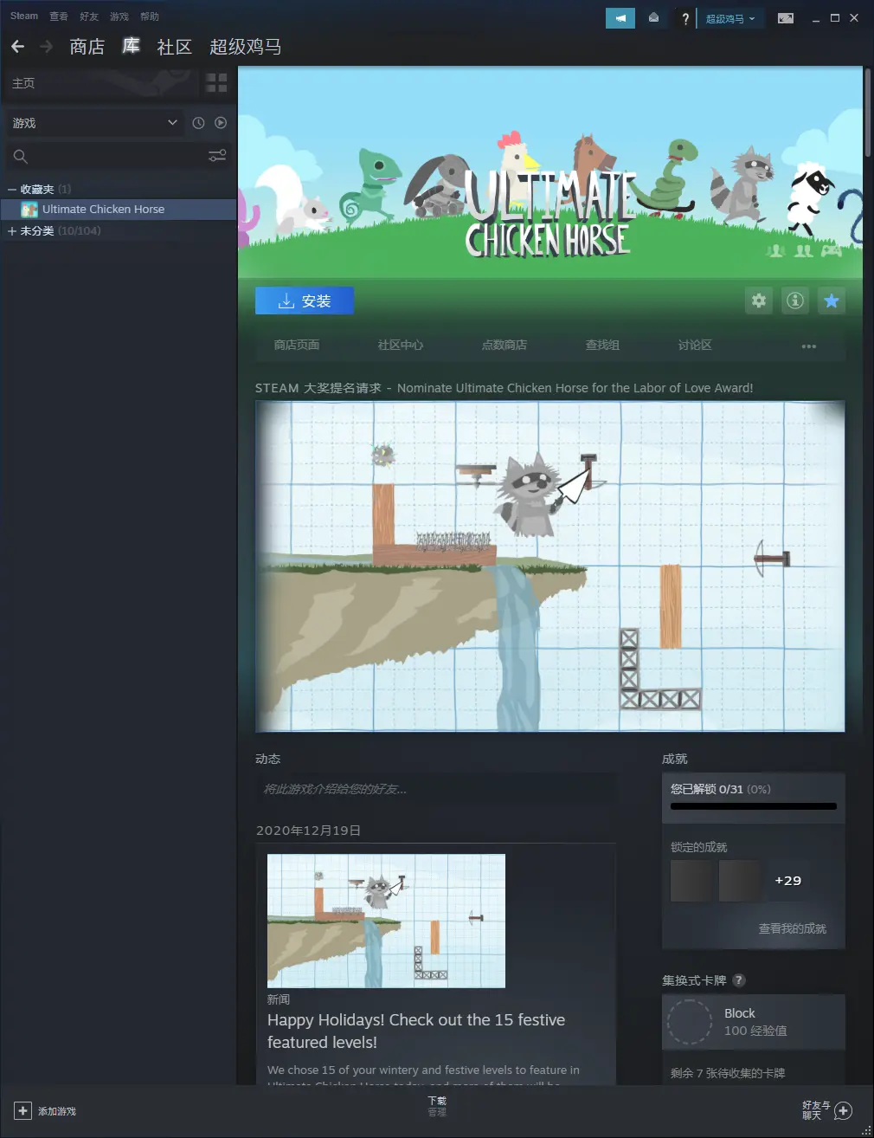Open 查看我的成就 link
The image size is (874, 1138).
coord(793,928)
